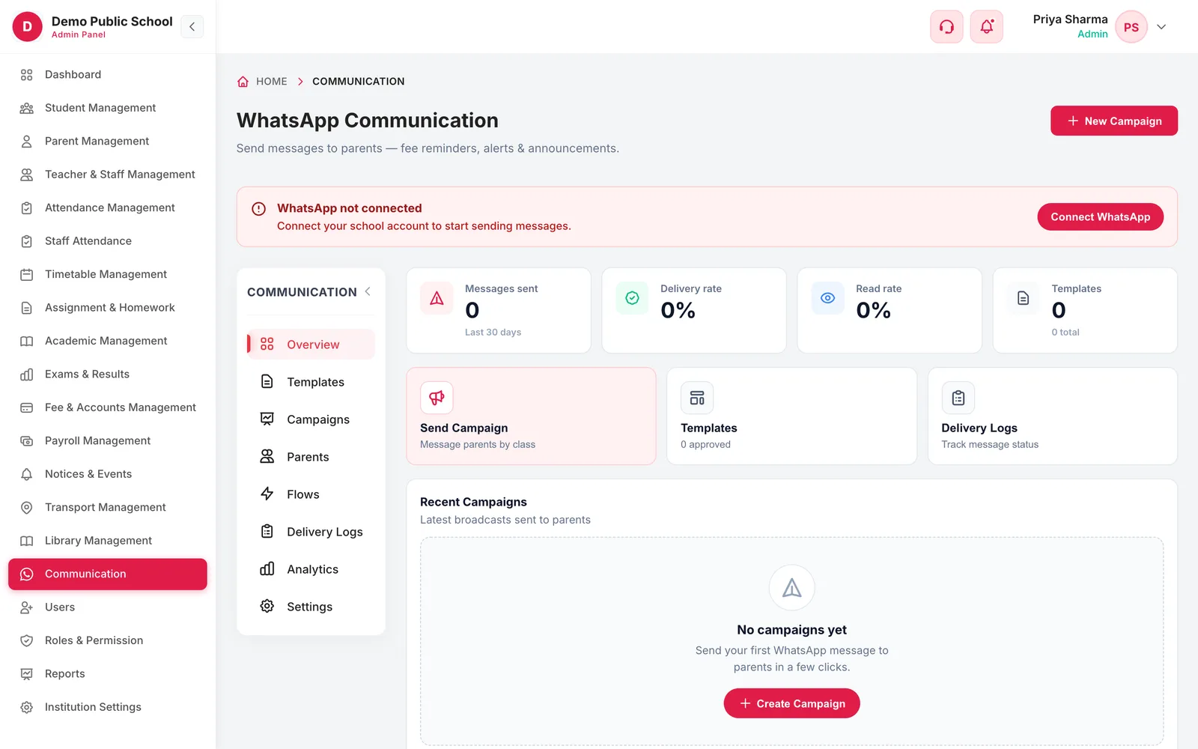The image size is (1198, 749).
Task: Click the Demo Public School logo
Action: (27, 27)
